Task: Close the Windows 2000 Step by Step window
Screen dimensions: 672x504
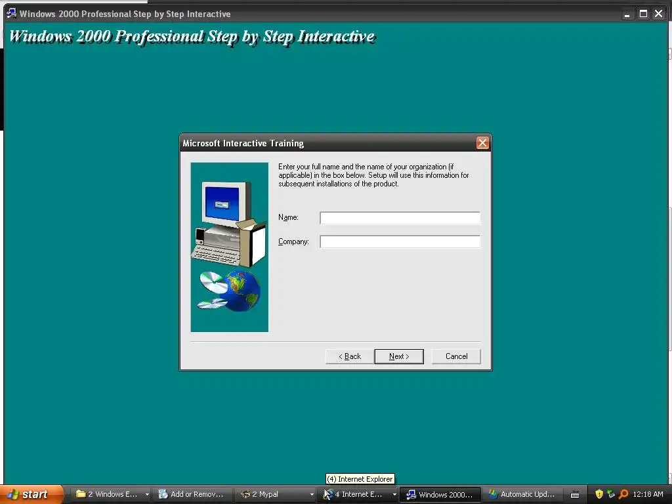Action: tap(659, 14)
